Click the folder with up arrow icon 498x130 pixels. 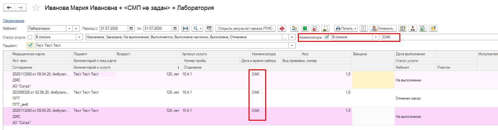433,28
